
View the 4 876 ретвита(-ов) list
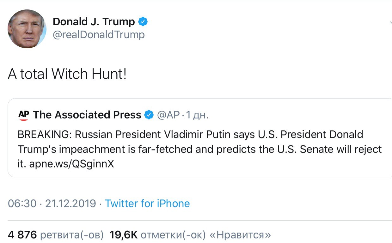(x=56, y=235)
